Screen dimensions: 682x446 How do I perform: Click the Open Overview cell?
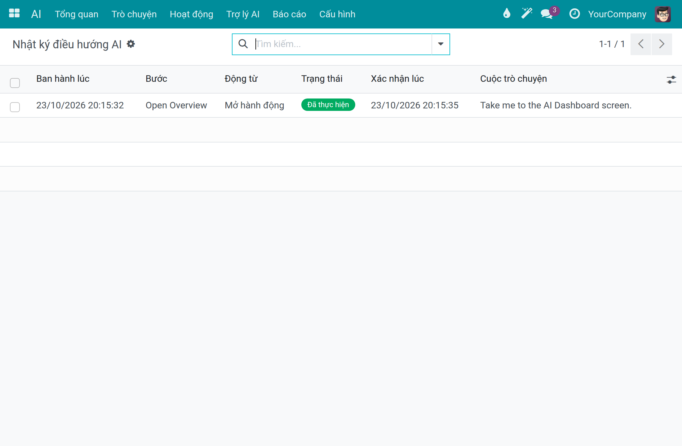click(x=176, y=105)
